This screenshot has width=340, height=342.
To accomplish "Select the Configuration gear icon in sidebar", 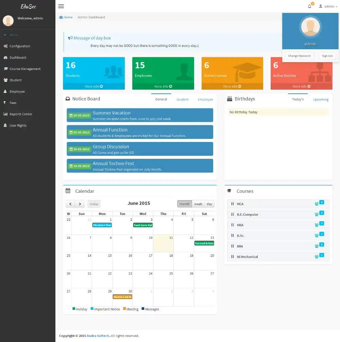I will pos(5,46).
